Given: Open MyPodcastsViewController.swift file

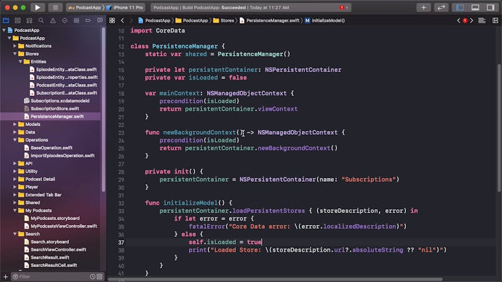Looking at the screenshot, I should [63, 226].
